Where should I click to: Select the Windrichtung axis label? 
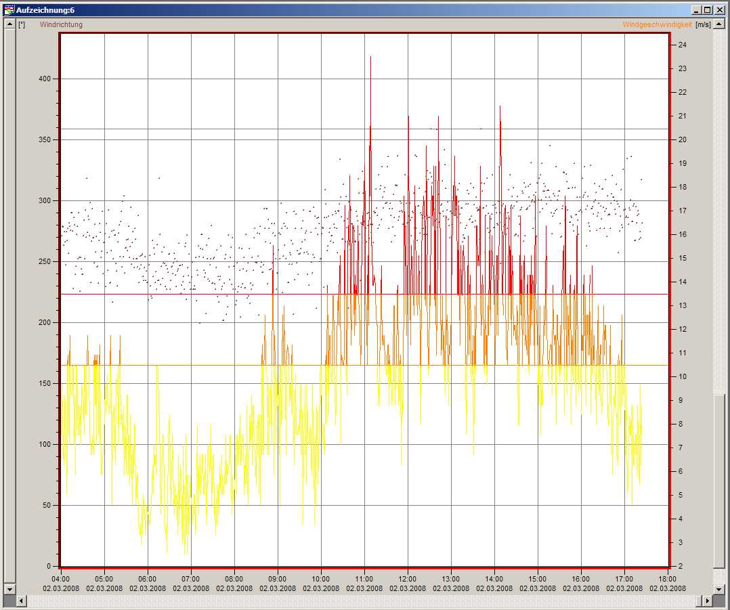(x=61, y=24)
